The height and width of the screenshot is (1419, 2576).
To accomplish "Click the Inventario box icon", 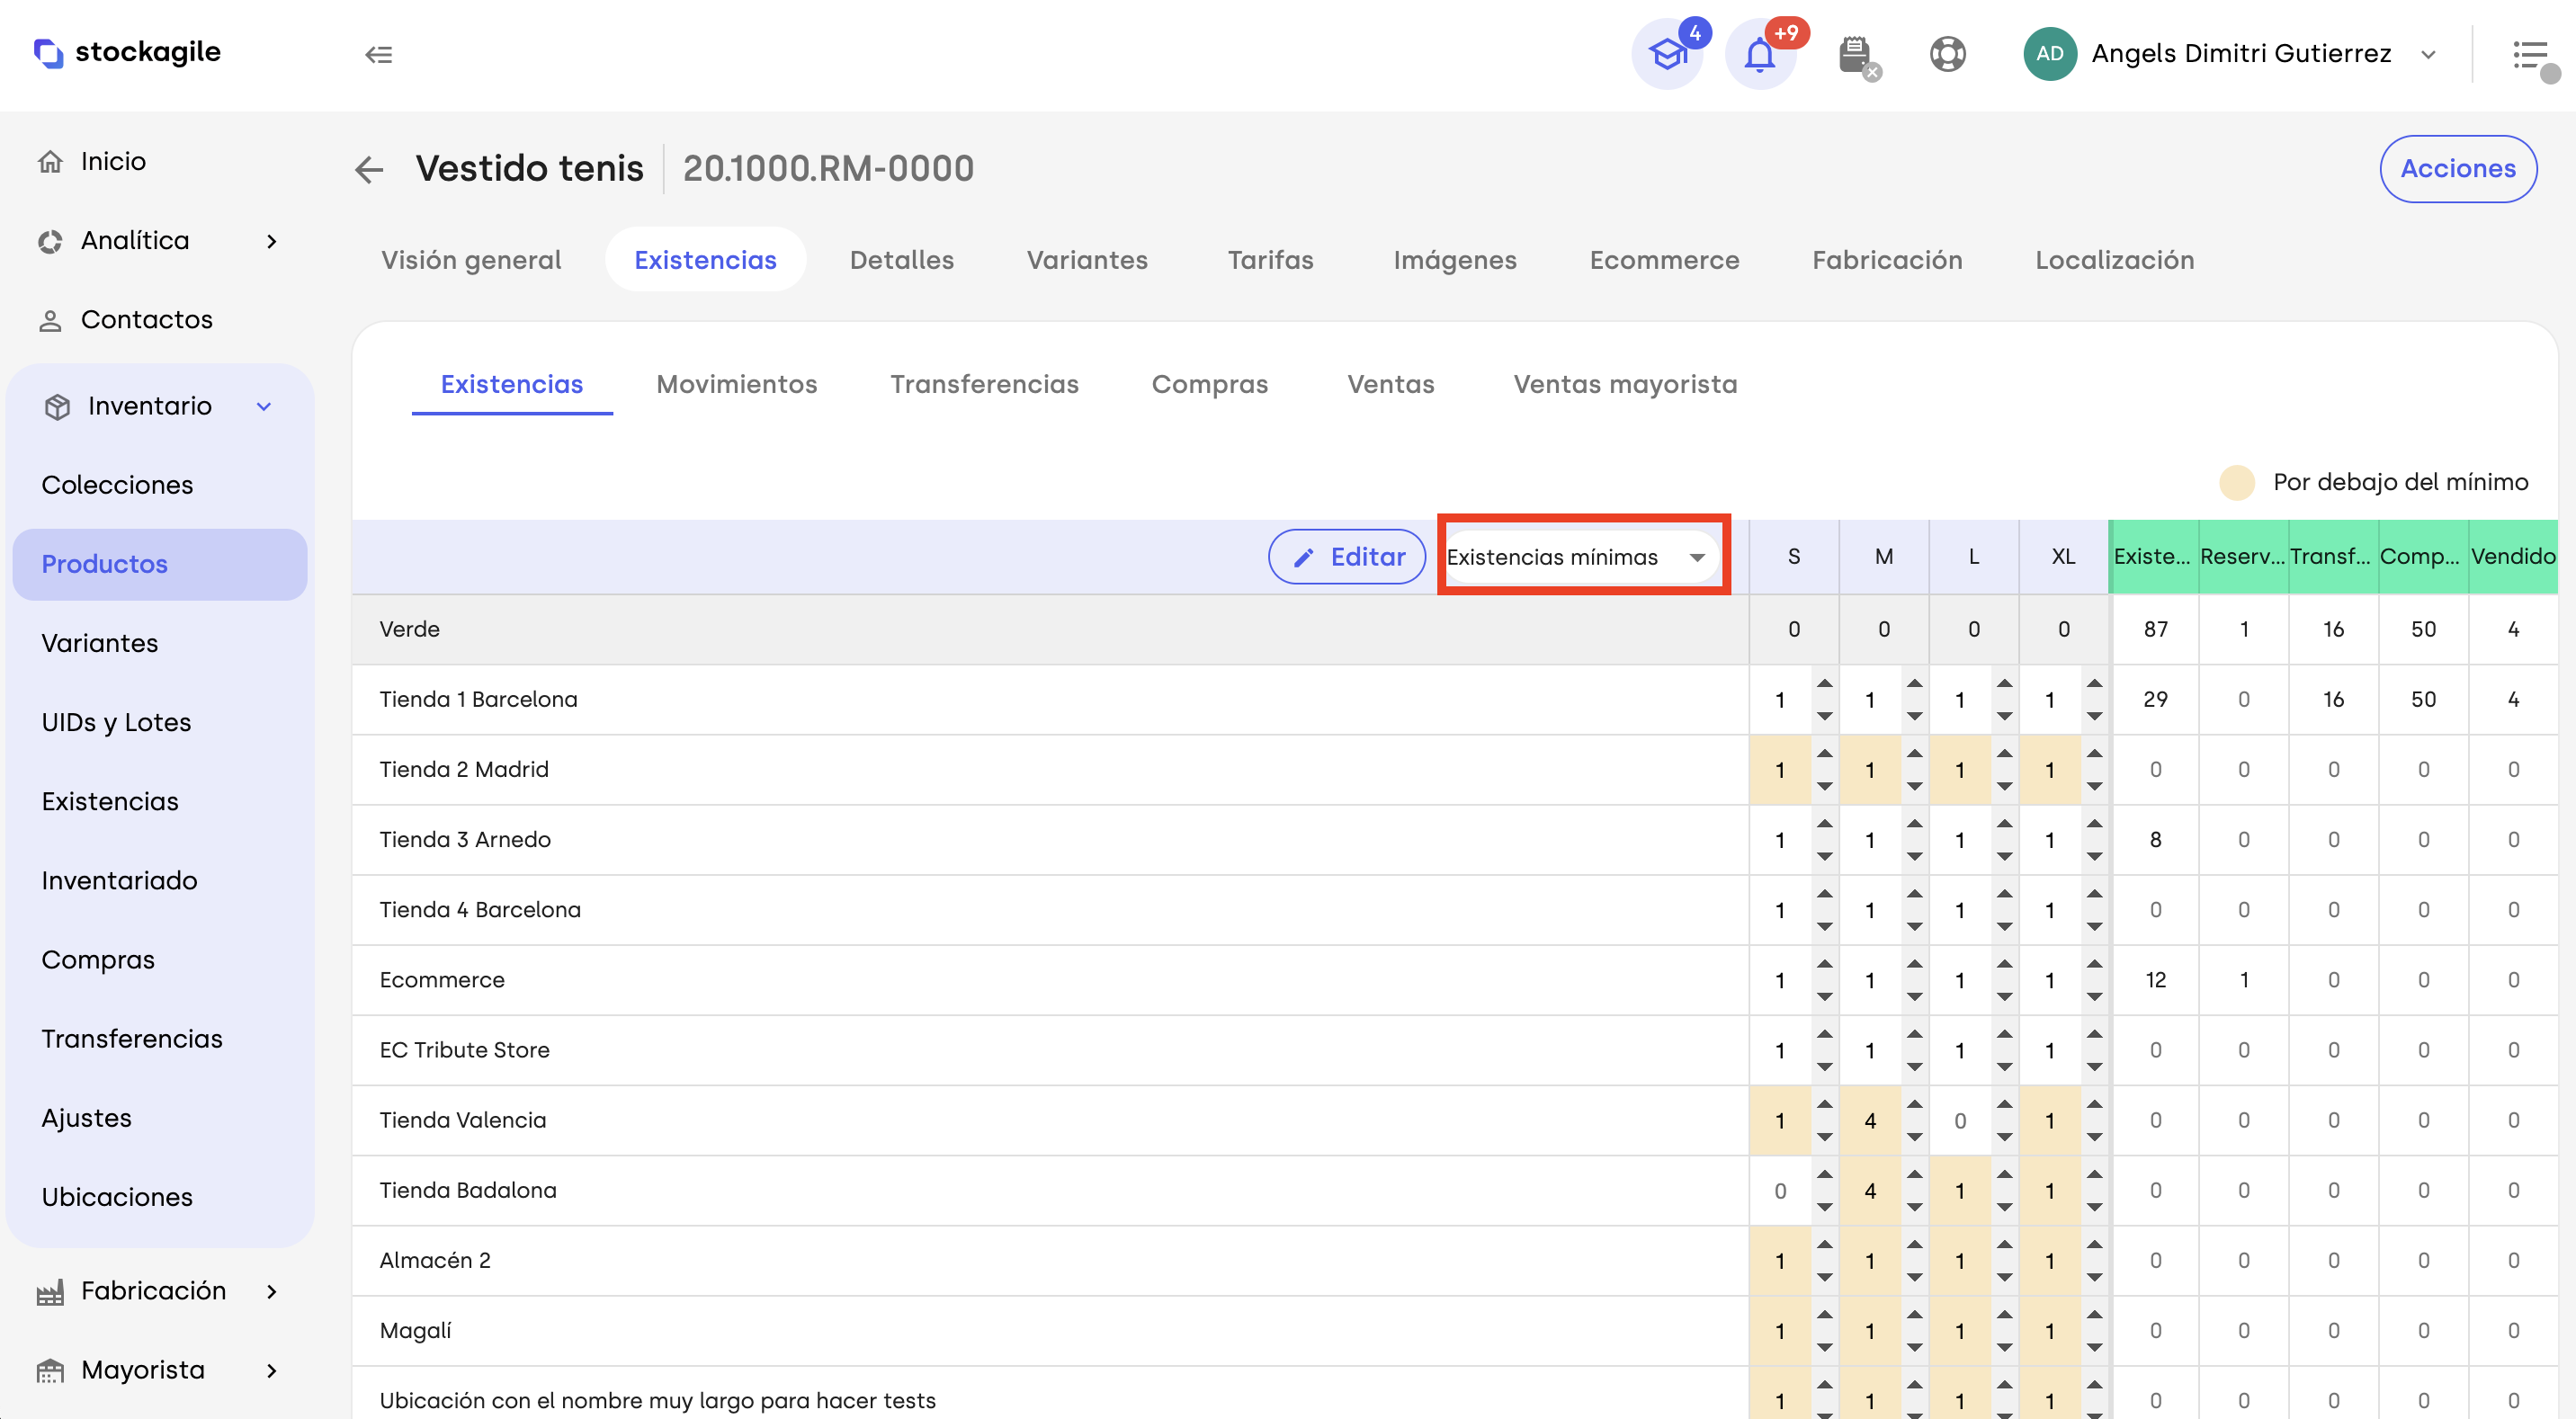I will click(57, 406).
